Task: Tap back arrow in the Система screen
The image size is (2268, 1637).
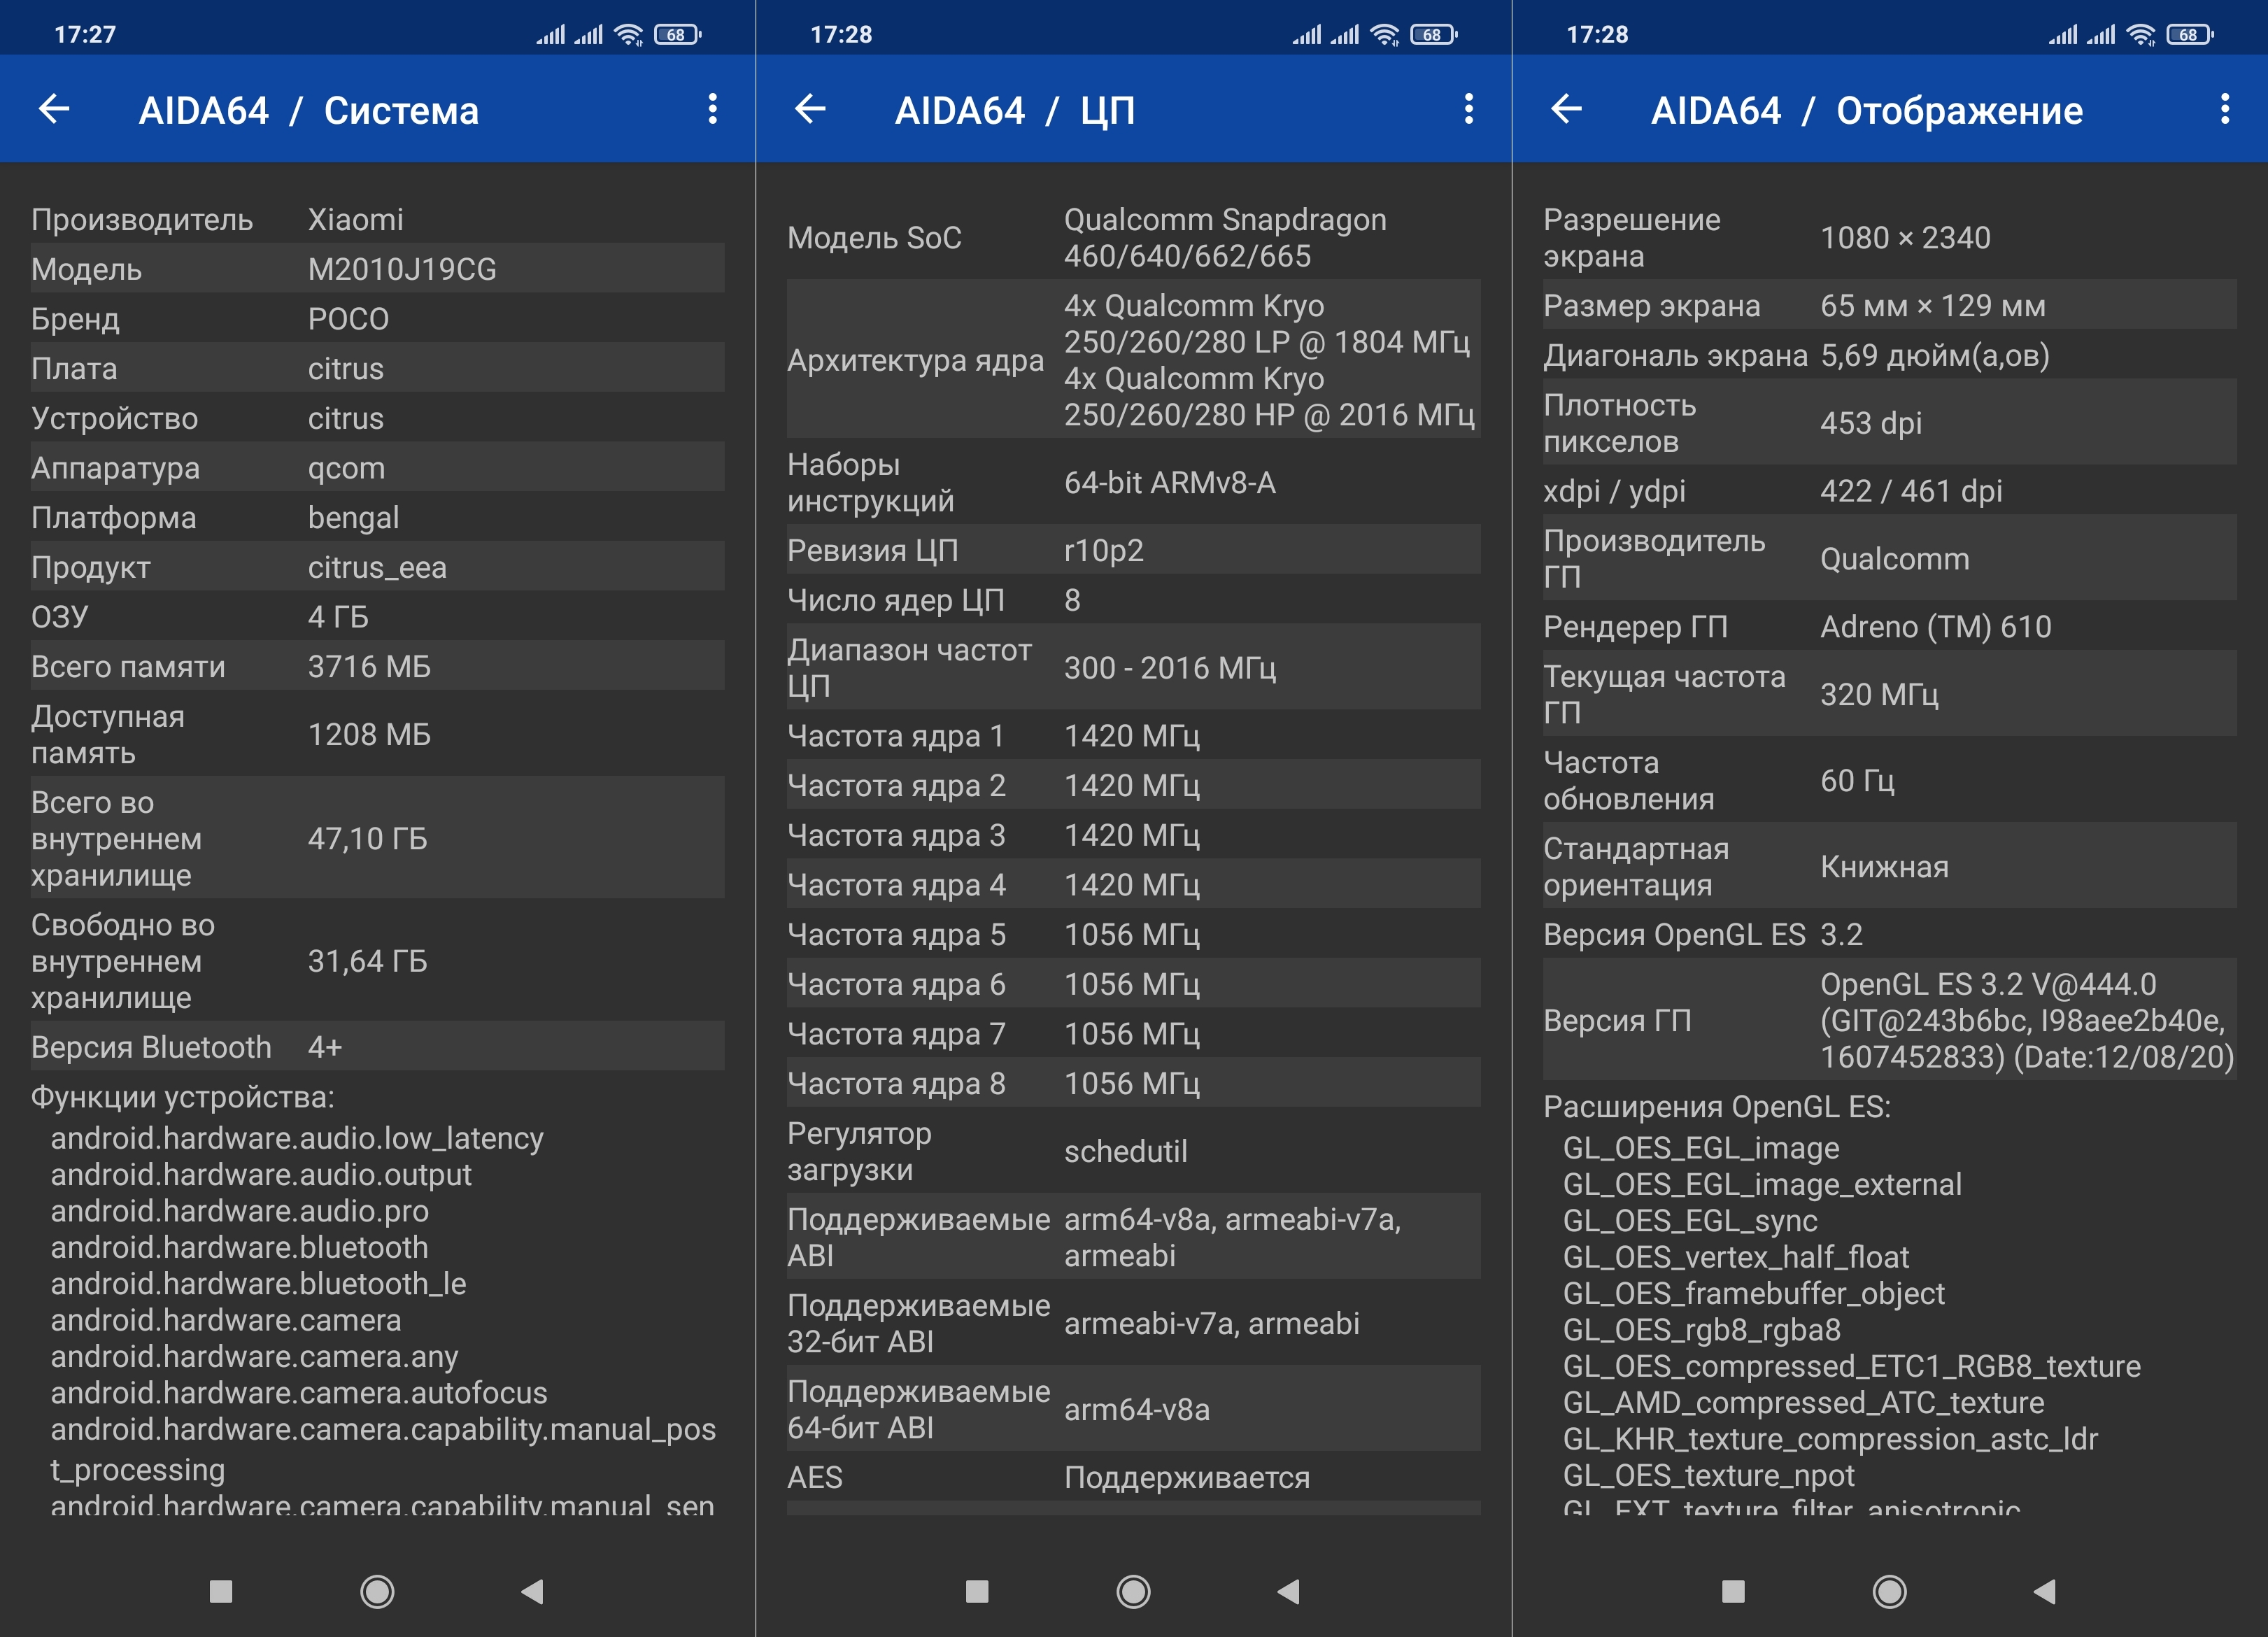Action: tap(54, 109)
